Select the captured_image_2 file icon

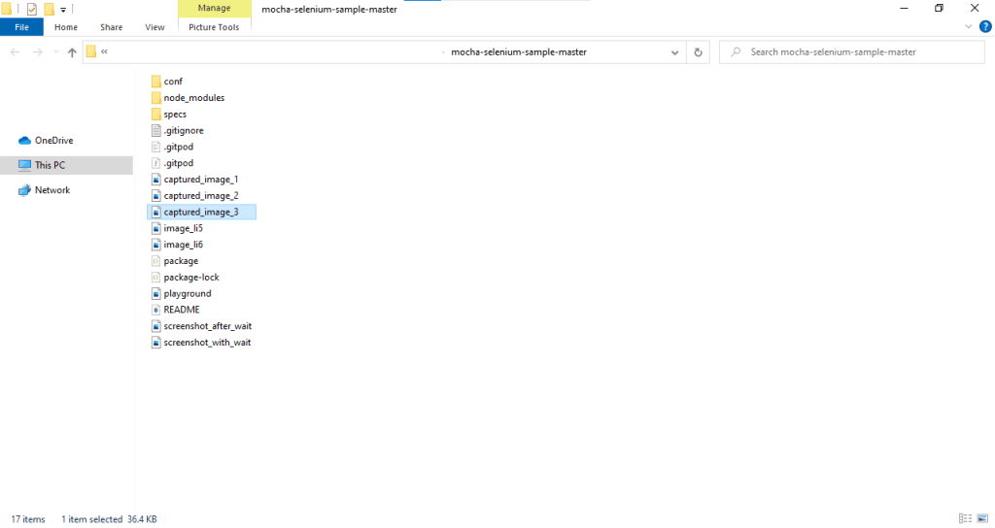(x=156, y=196)
